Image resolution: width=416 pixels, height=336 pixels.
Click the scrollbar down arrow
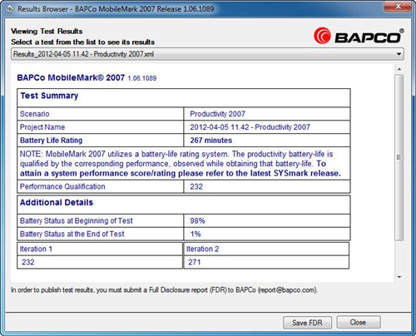[399, 277]
